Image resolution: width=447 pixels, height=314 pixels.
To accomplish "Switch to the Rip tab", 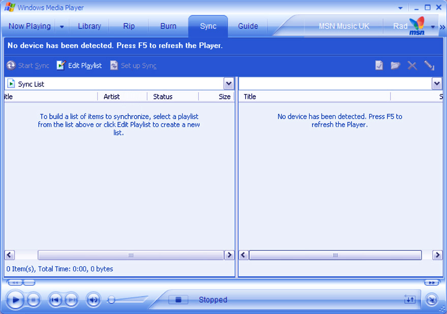I will click(x=129, y=26).
